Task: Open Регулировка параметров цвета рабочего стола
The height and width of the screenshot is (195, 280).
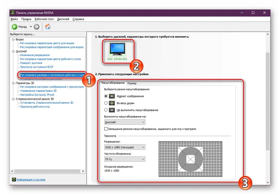Action: (x=50, y=59)
